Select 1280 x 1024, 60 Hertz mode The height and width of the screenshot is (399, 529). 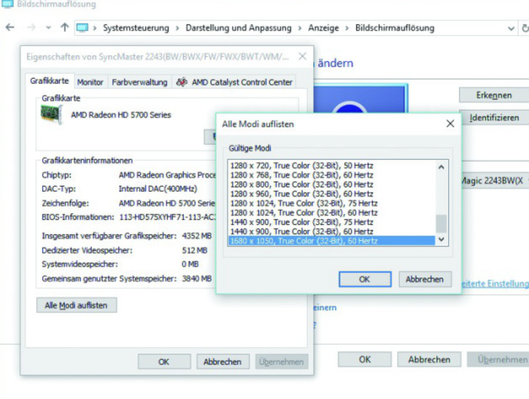tap(331, 212)
